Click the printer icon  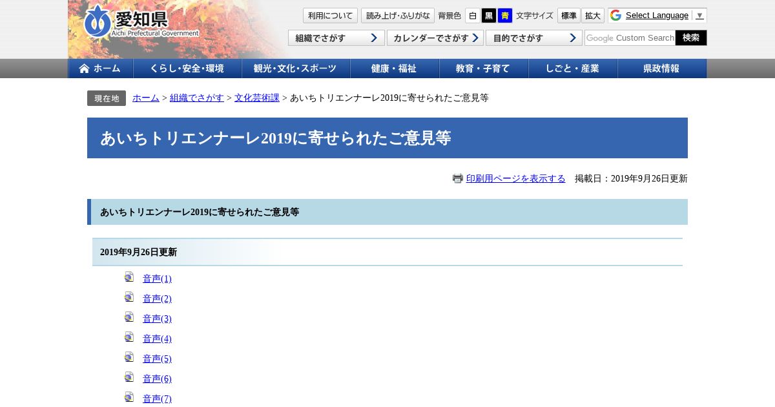tap(458, 178)
